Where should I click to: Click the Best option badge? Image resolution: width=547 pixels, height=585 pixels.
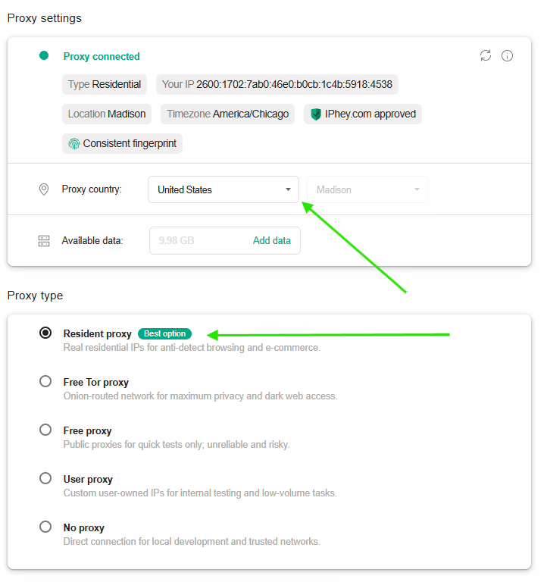tap(164, 333)
